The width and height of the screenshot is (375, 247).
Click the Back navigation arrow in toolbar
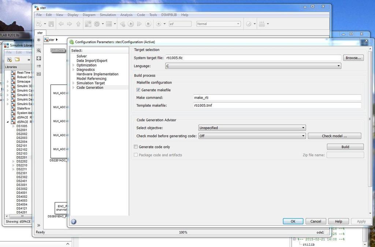click(x=61, y=24)
